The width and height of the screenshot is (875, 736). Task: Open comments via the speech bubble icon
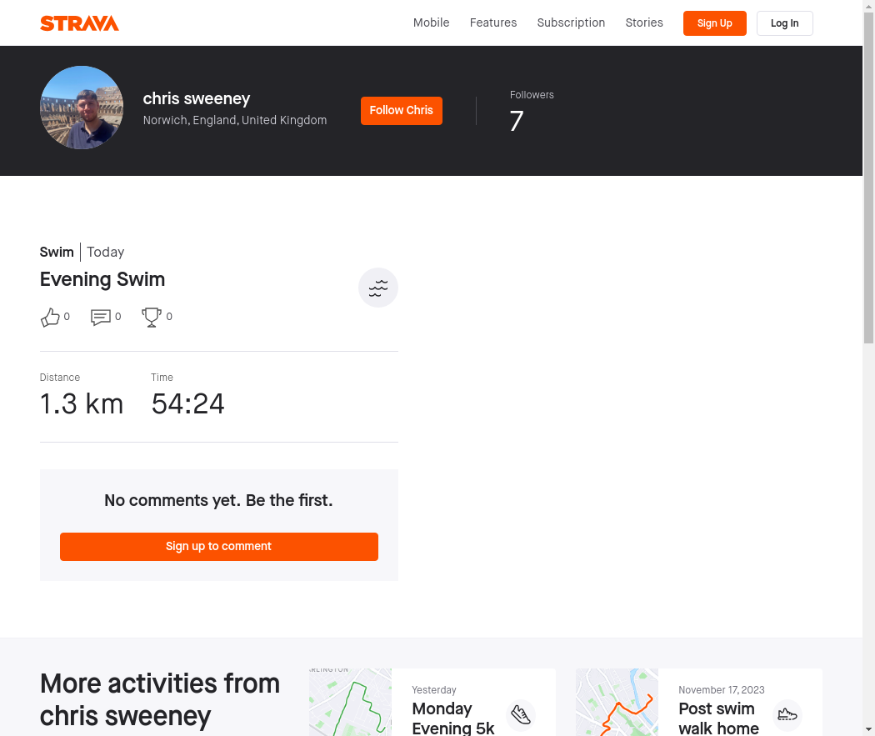click(101, 317)
